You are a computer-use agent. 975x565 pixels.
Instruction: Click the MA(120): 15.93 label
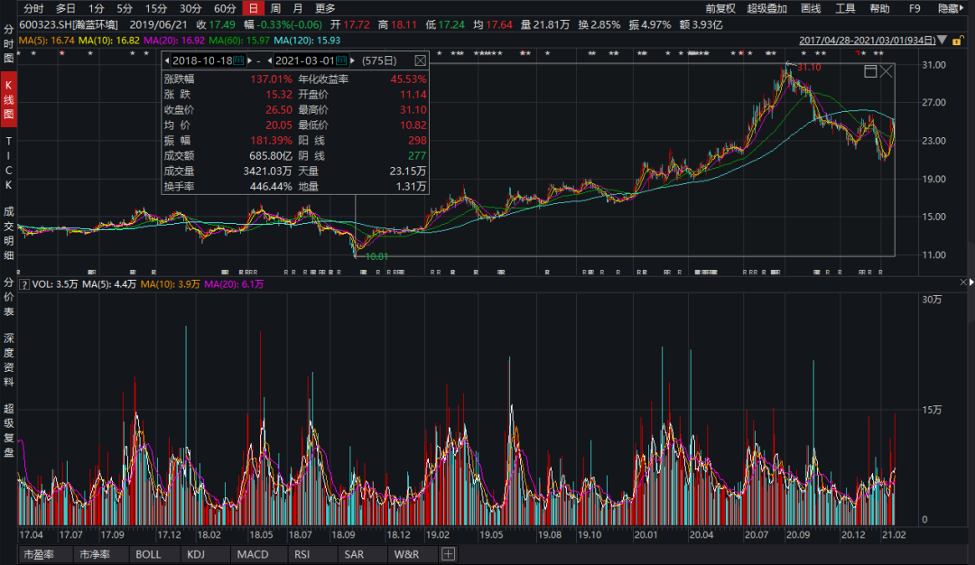pyautogui.click(x=307, y=41)
